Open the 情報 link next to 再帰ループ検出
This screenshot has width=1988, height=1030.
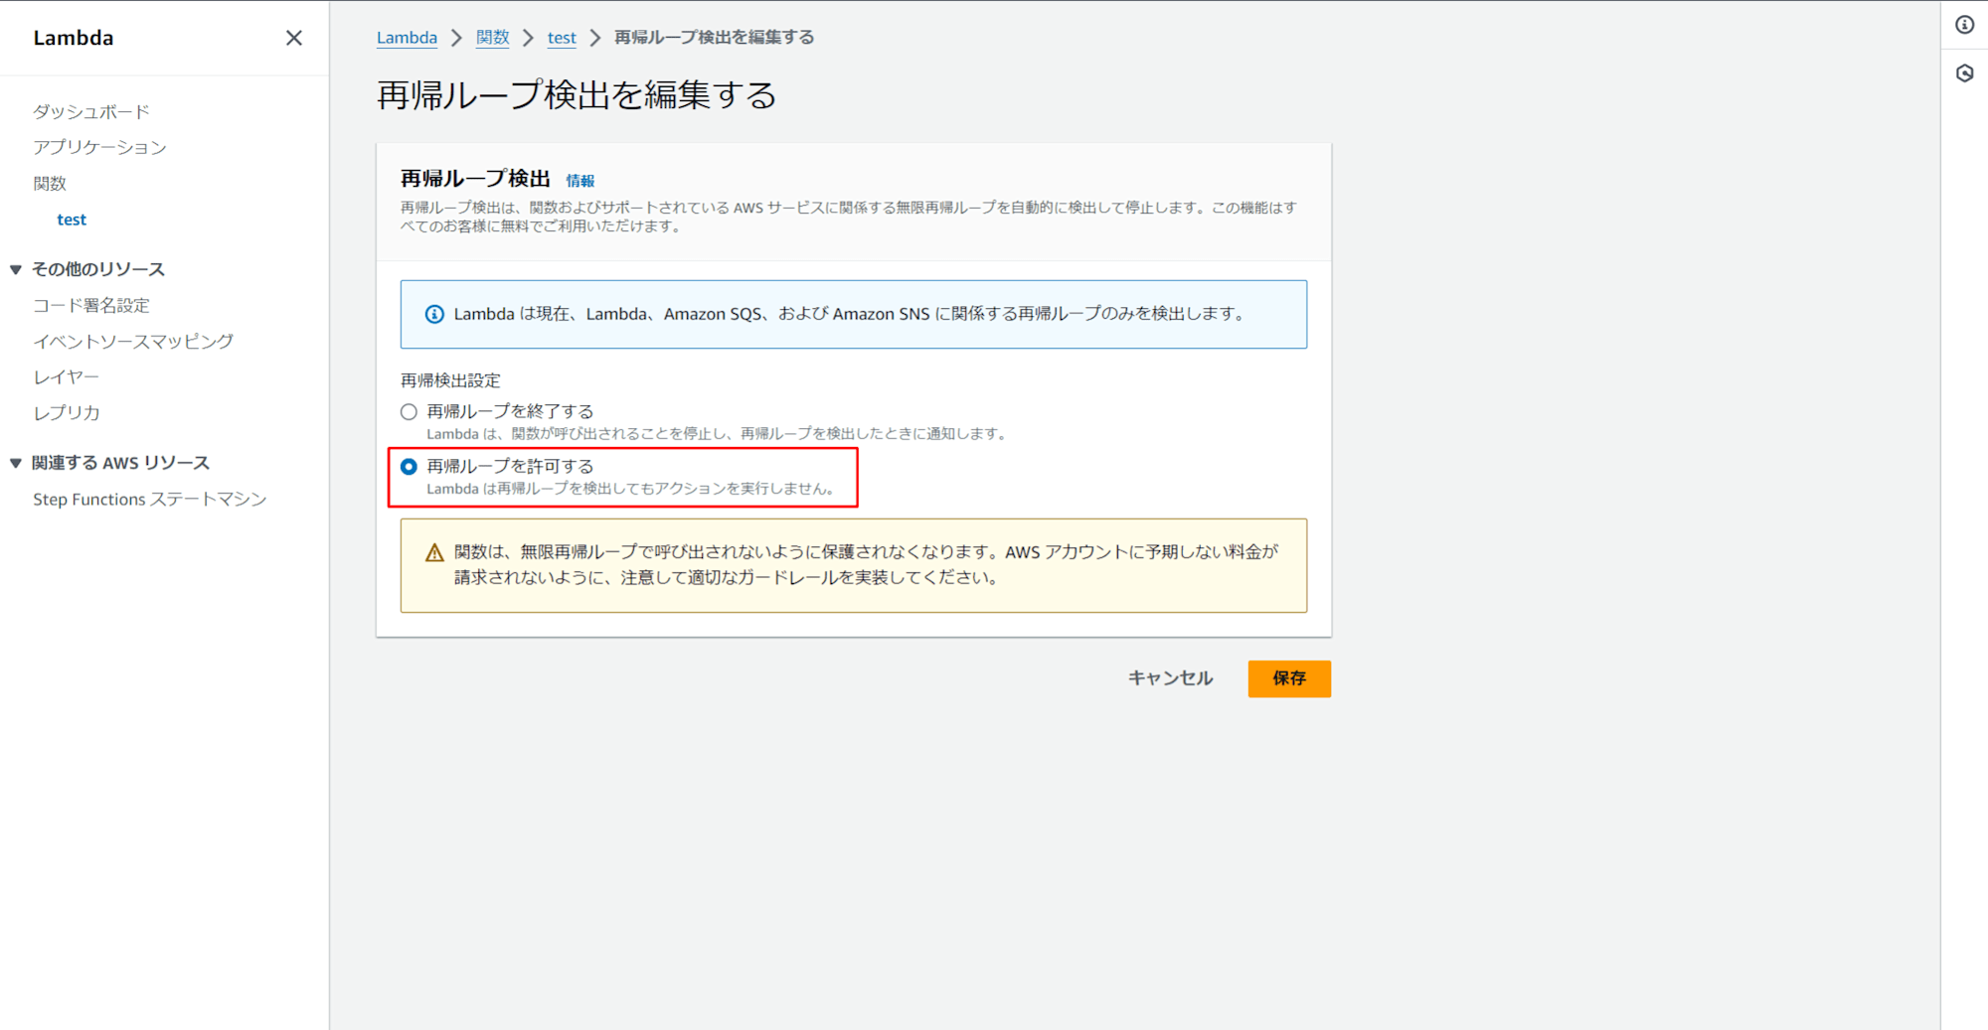point(580,180)
